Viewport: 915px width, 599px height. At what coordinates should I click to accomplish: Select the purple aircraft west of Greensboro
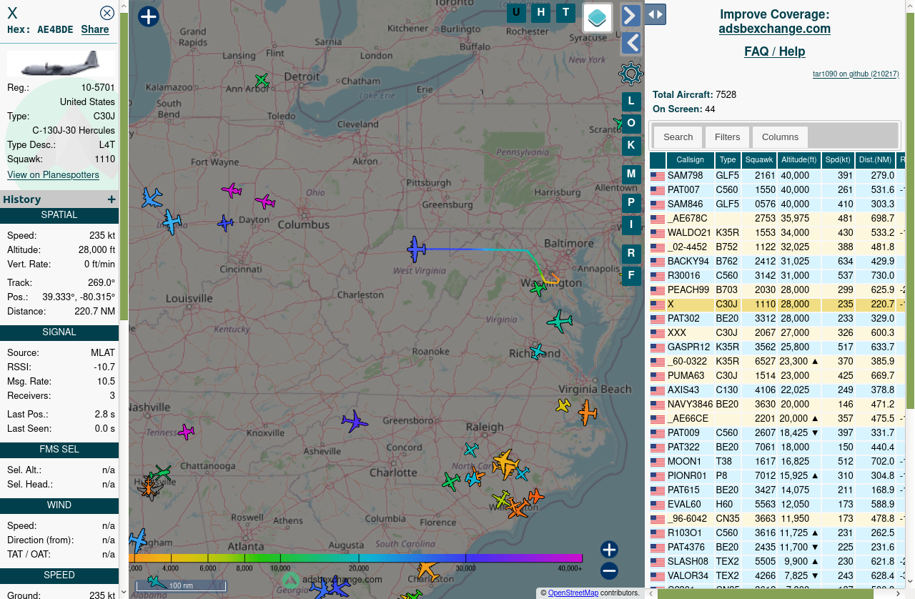point(354,421)
